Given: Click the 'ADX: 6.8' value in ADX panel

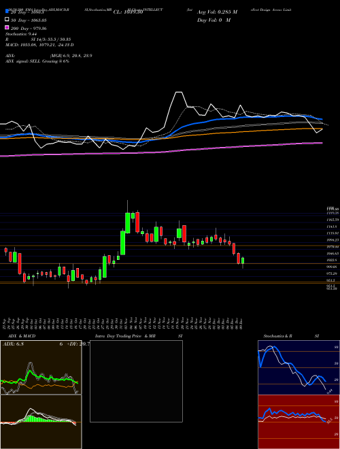Looking at the screenshot, I should [x=13, y=344].
